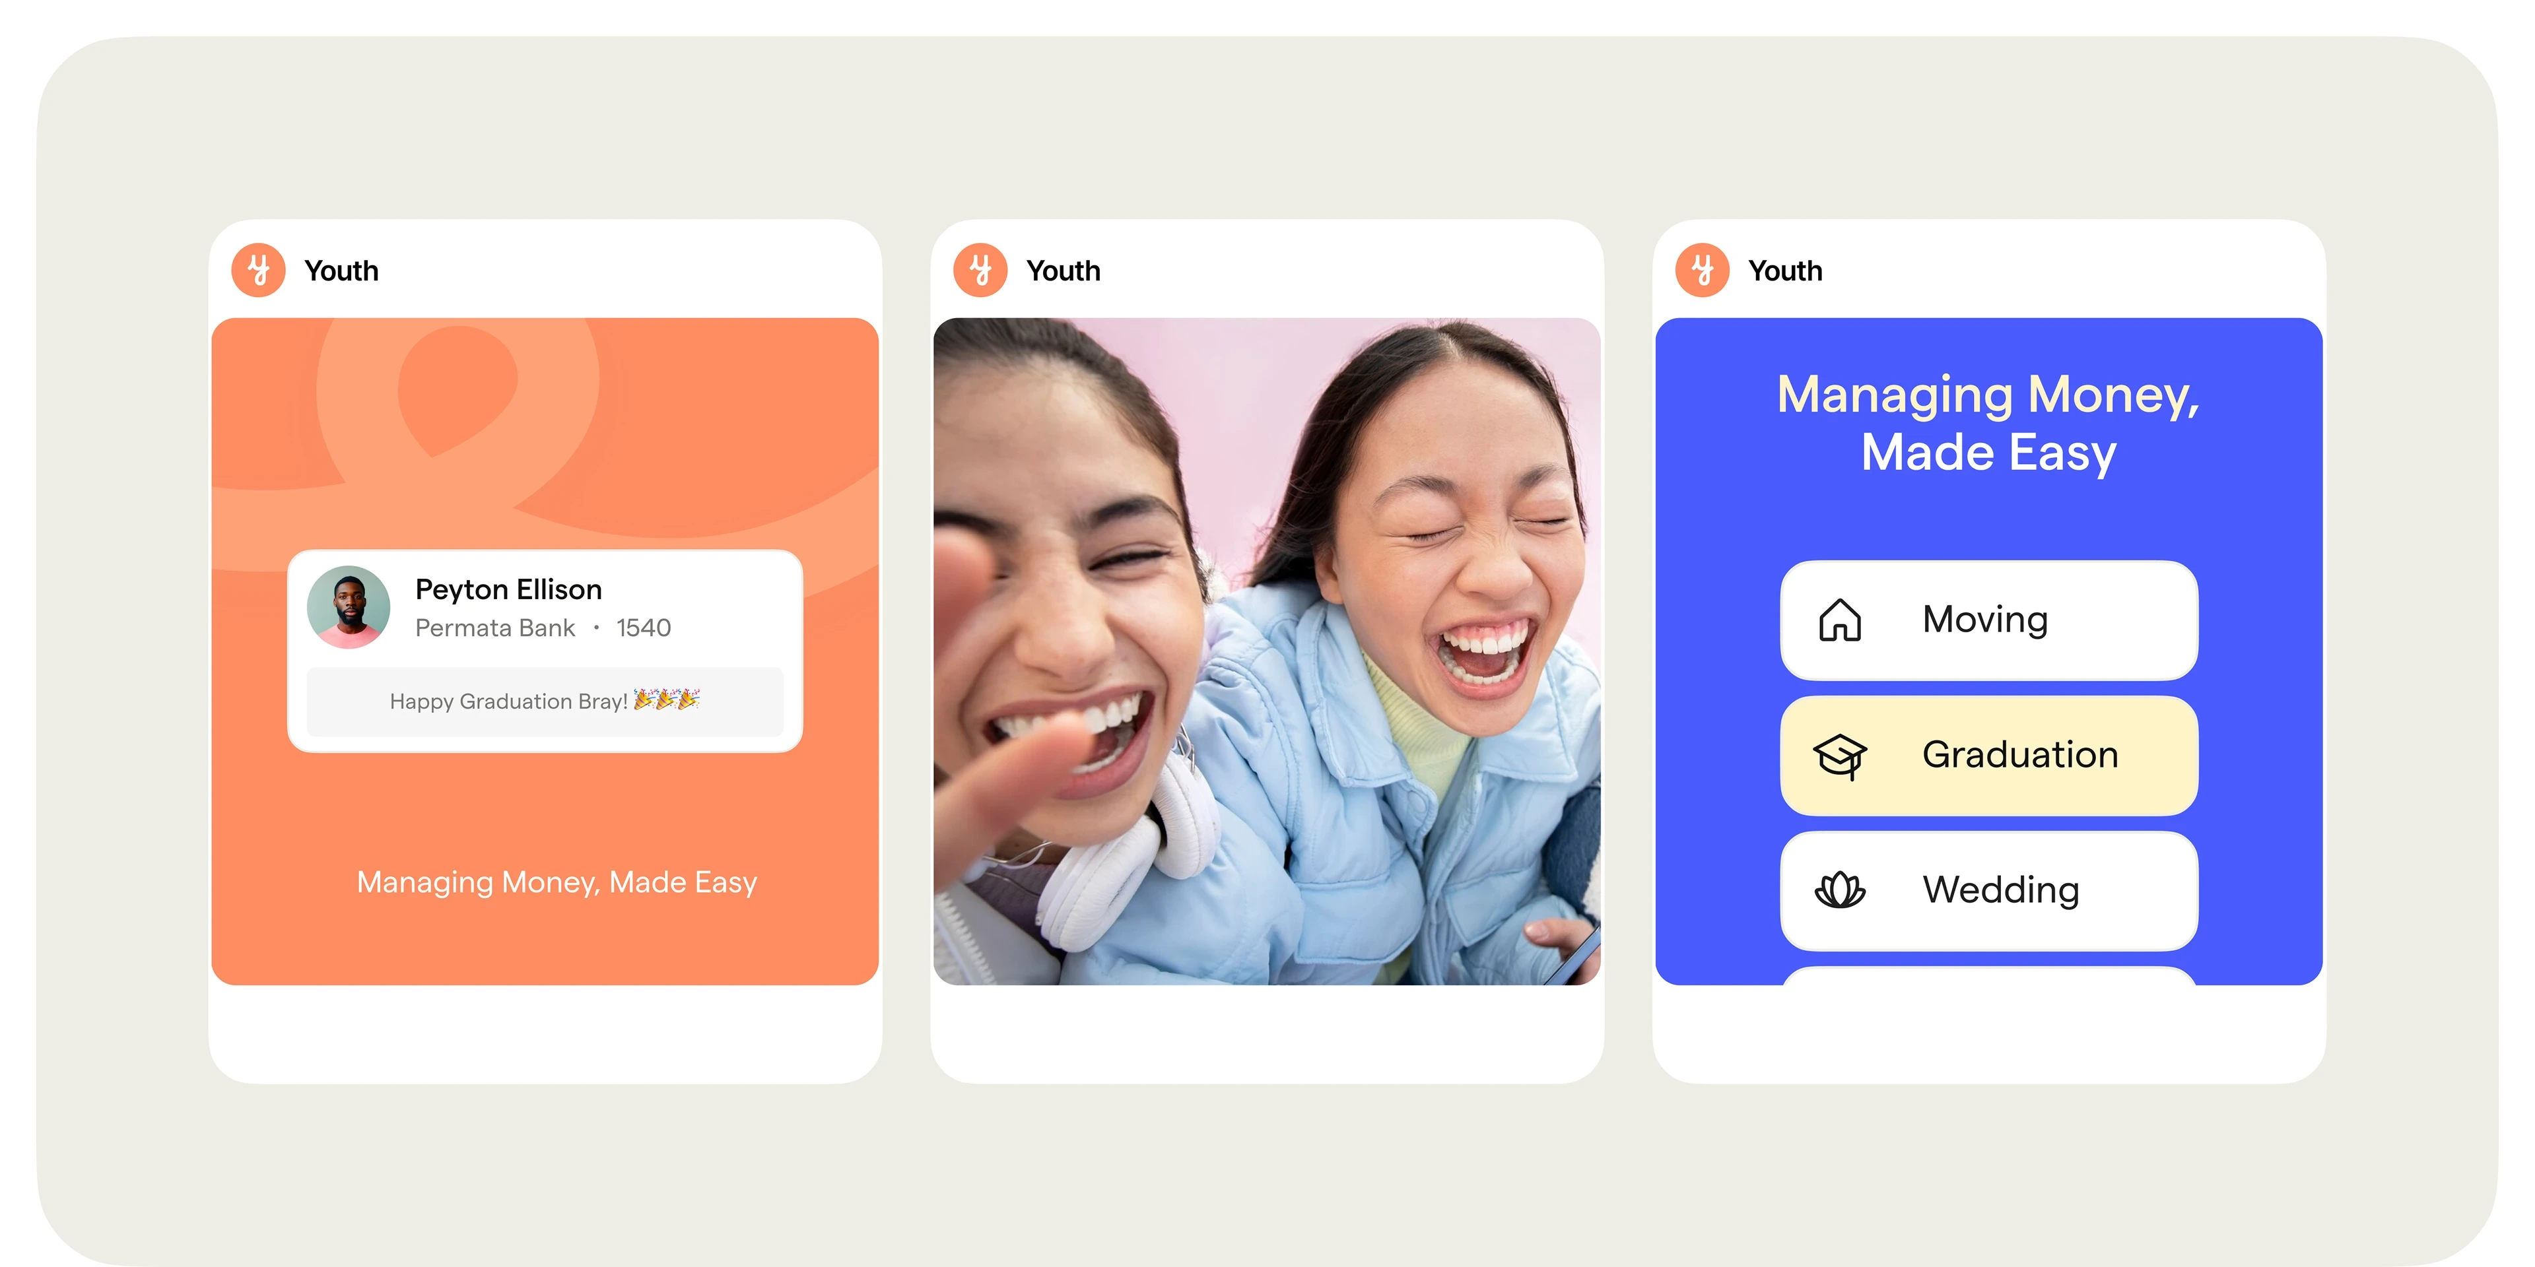
Task: Click the Youth logo on the orange card
Action: pyautogui.click(x=258, y=269)
